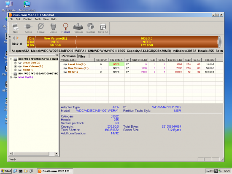This screenshot has width=232, height=174.
Task: Open the Partition menu
Action: pyautogui.click(x=28, y=19)
